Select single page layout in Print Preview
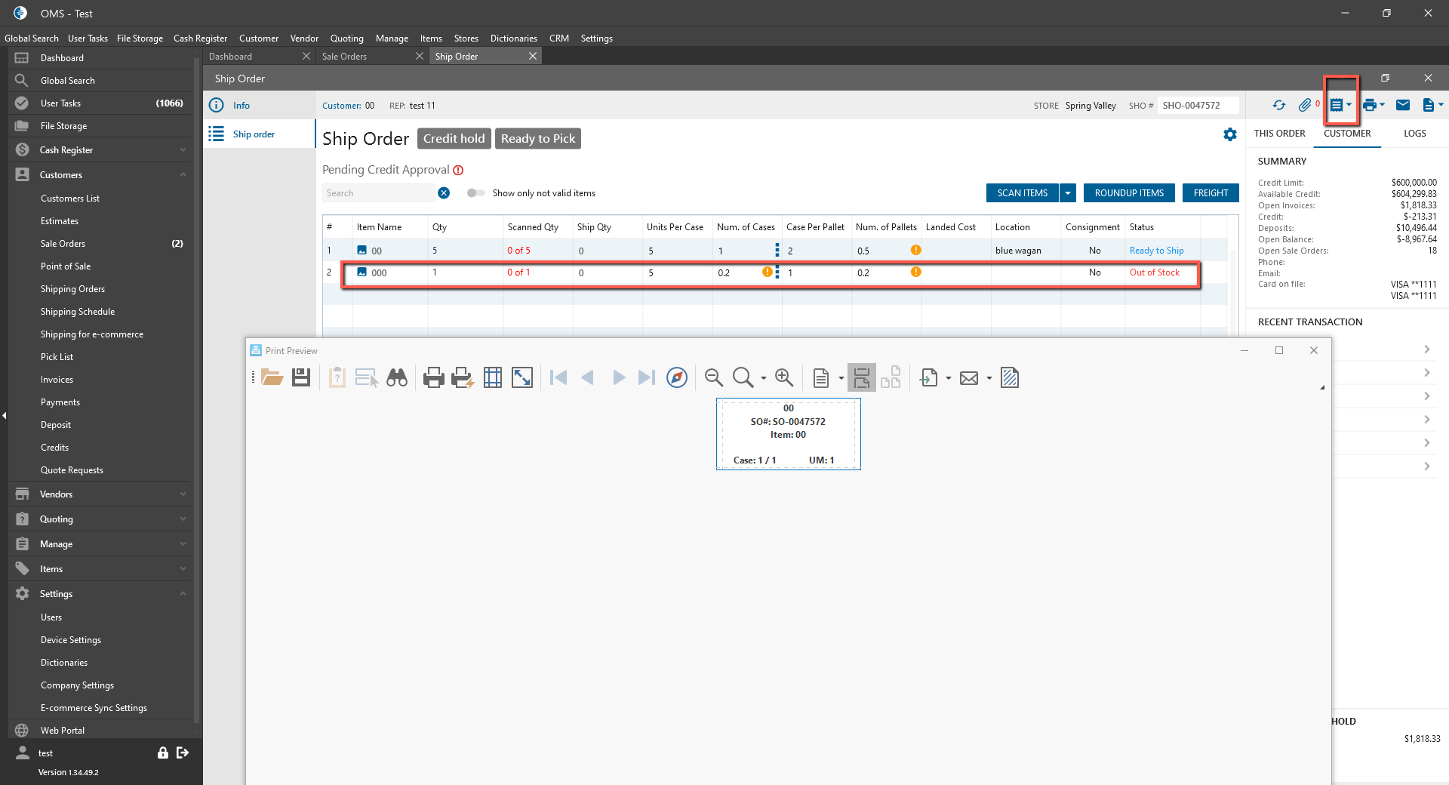 (x=821, y=377)
